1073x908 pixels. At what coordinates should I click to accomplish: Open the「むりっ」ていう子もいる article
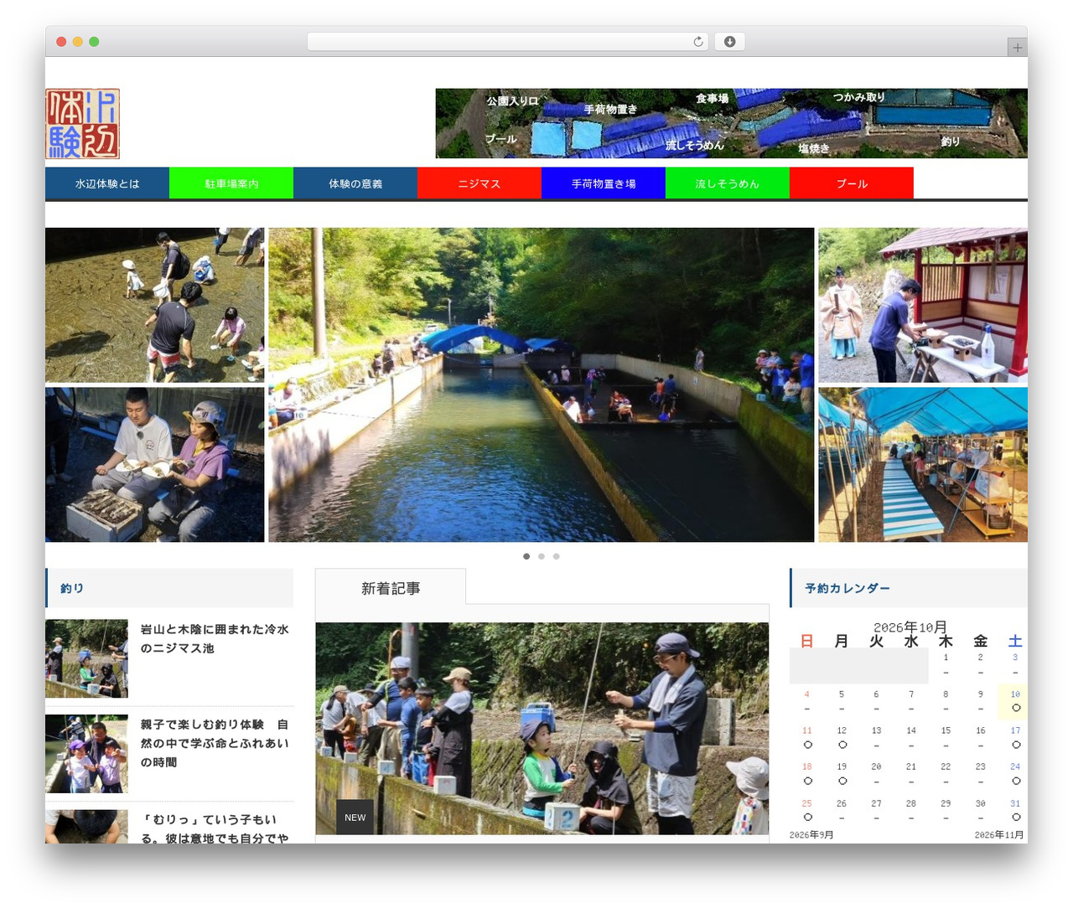215,828
